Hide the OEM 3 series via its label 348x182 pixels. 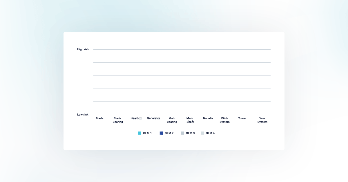(x=190, y=133)
